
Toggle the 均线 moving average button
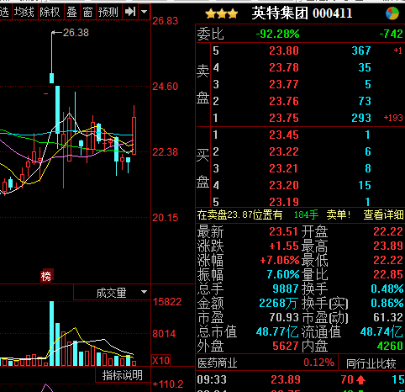[24, 12]
